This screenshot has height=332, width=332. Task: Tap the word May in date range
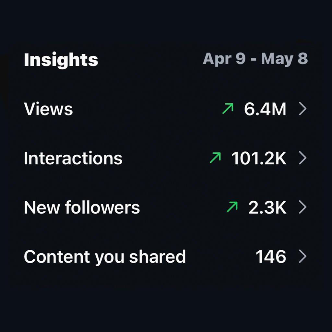277,59
